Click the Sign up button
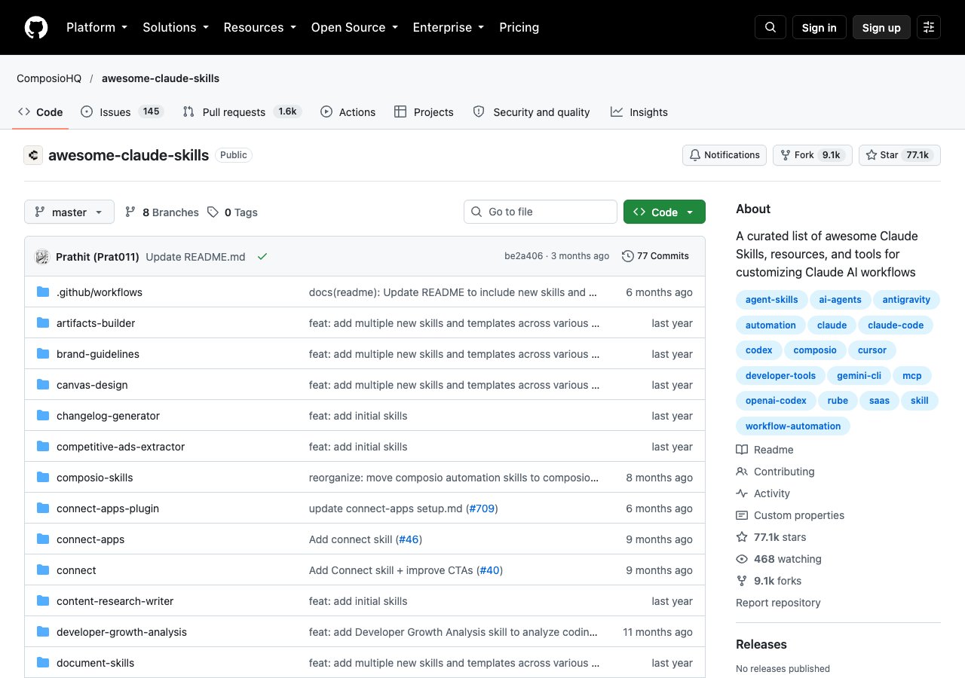This screenshot has width=965, height=678. click(881, 27)
